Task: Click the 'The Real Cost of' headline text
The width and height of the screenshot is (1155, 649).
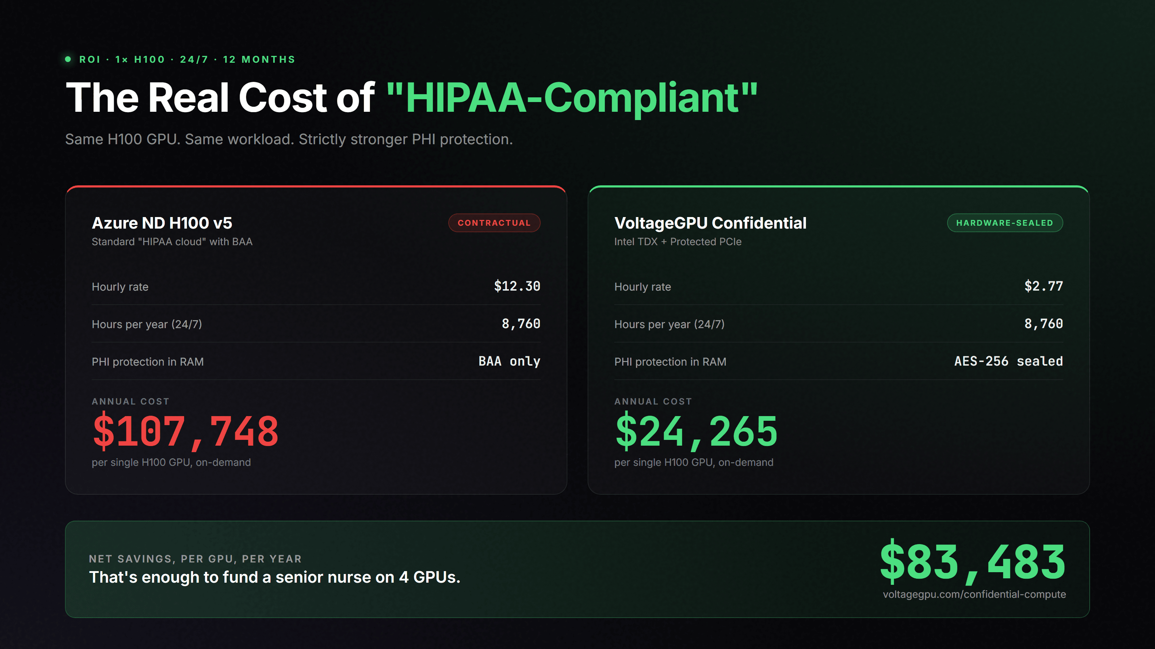Action: coord(220,97)
